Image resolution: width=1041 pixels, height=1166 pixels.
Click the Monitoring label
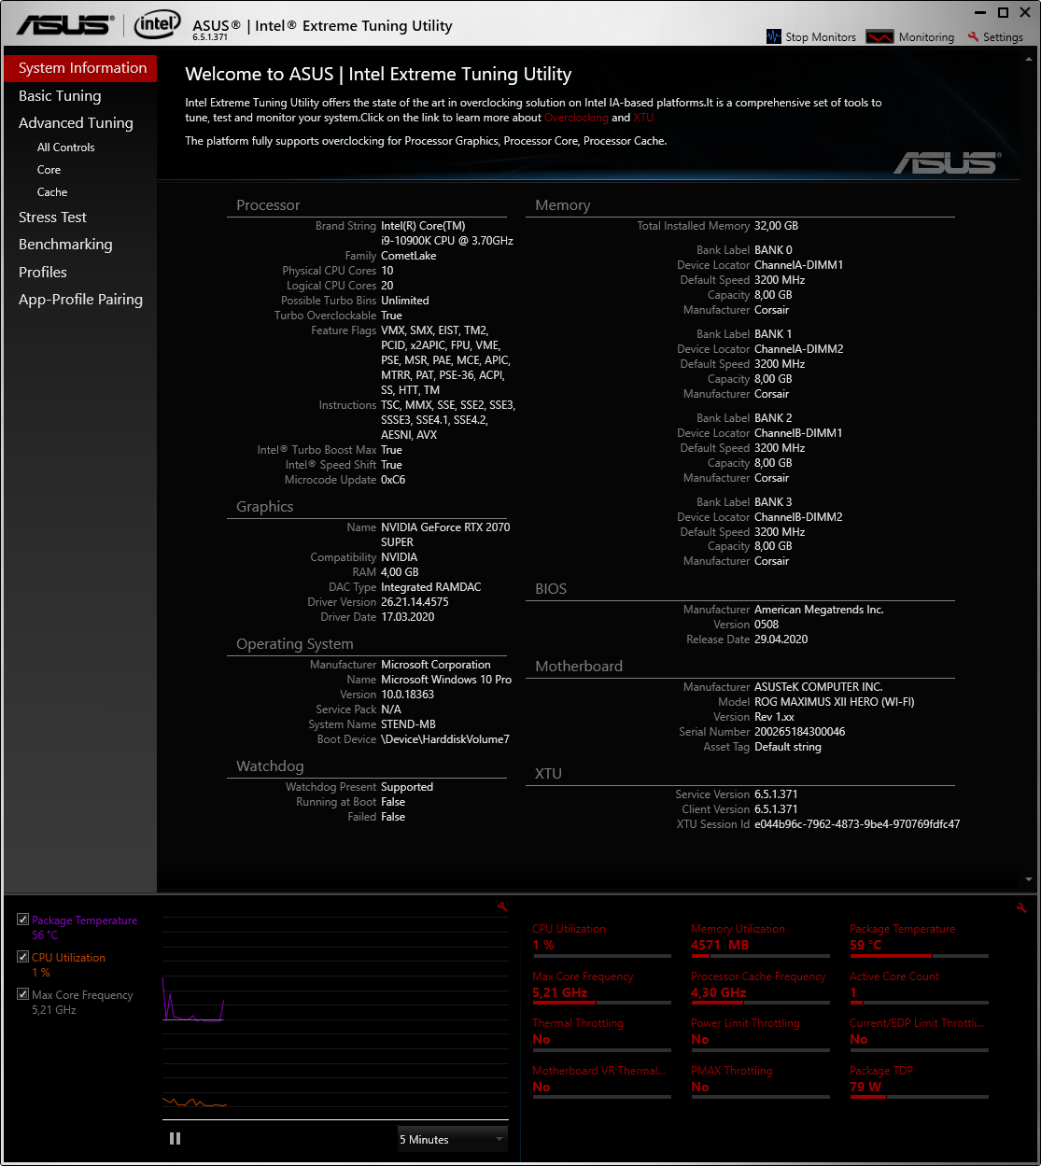[x=926, y=37]
